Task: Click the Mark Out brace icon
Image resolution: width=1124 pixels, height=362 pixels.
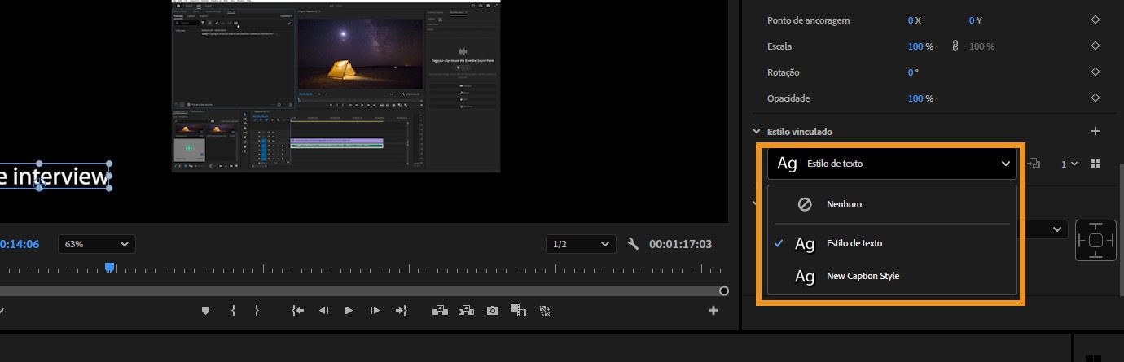Action: 257,310
